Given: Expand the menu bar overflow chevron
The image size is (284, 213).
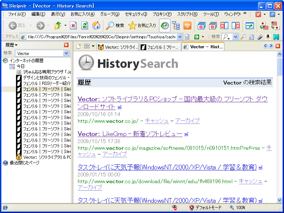Looking at the screenshot, I should (245, 13).
